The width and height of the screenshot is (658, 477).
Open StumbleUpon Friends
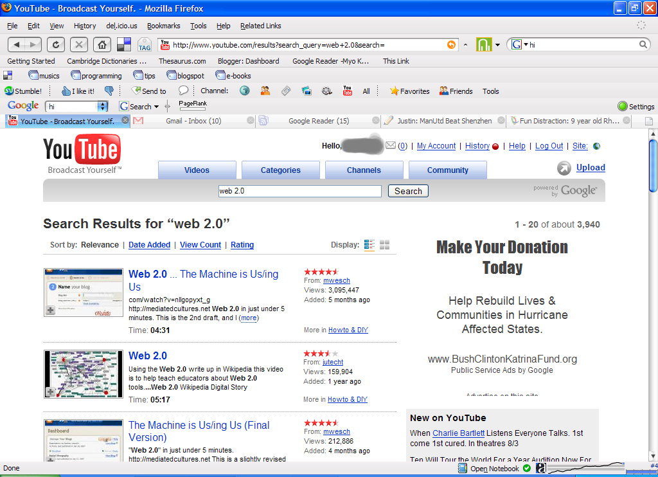point(456,91)
